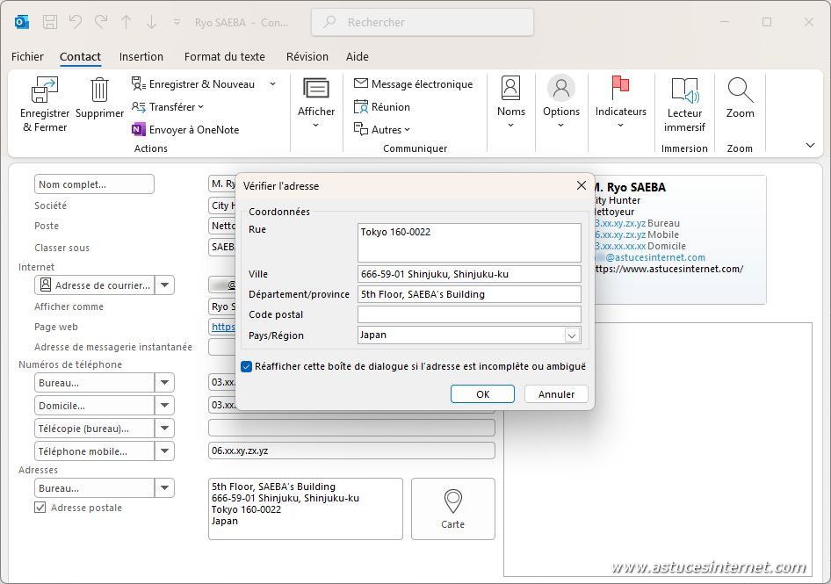831x584 pixels.
Task: Open the Téléphone mobile type dropdown arrow
Action: click(164, 451)
